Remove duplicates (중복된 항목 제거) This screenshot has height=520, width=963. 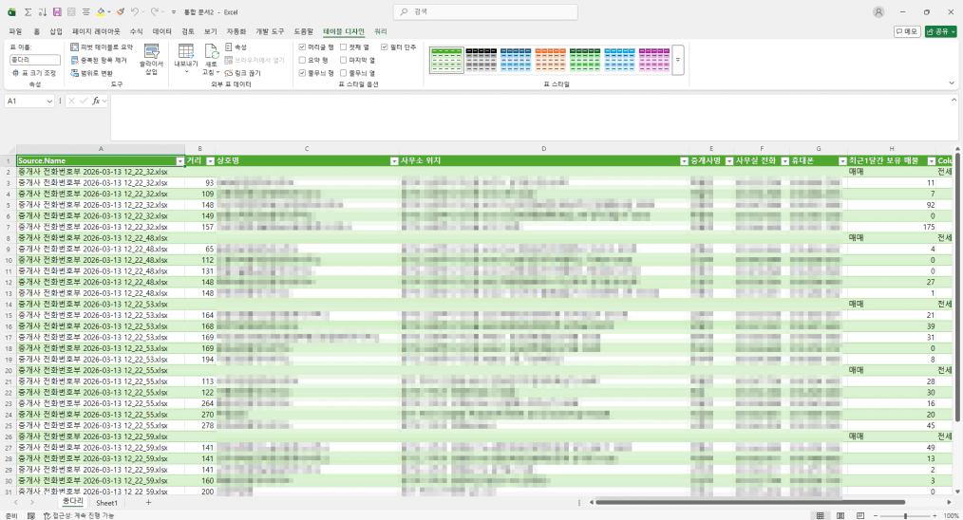click(99, 60)
